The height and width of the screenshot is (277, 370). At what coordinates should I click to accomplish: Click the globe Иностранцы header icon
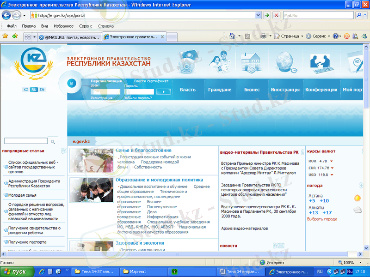[285, 62]
